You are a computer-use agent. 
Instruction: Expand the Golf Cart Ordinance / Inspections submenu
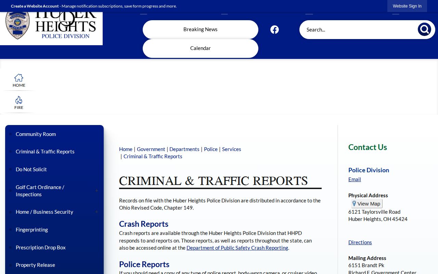click(x=96, y=191)
